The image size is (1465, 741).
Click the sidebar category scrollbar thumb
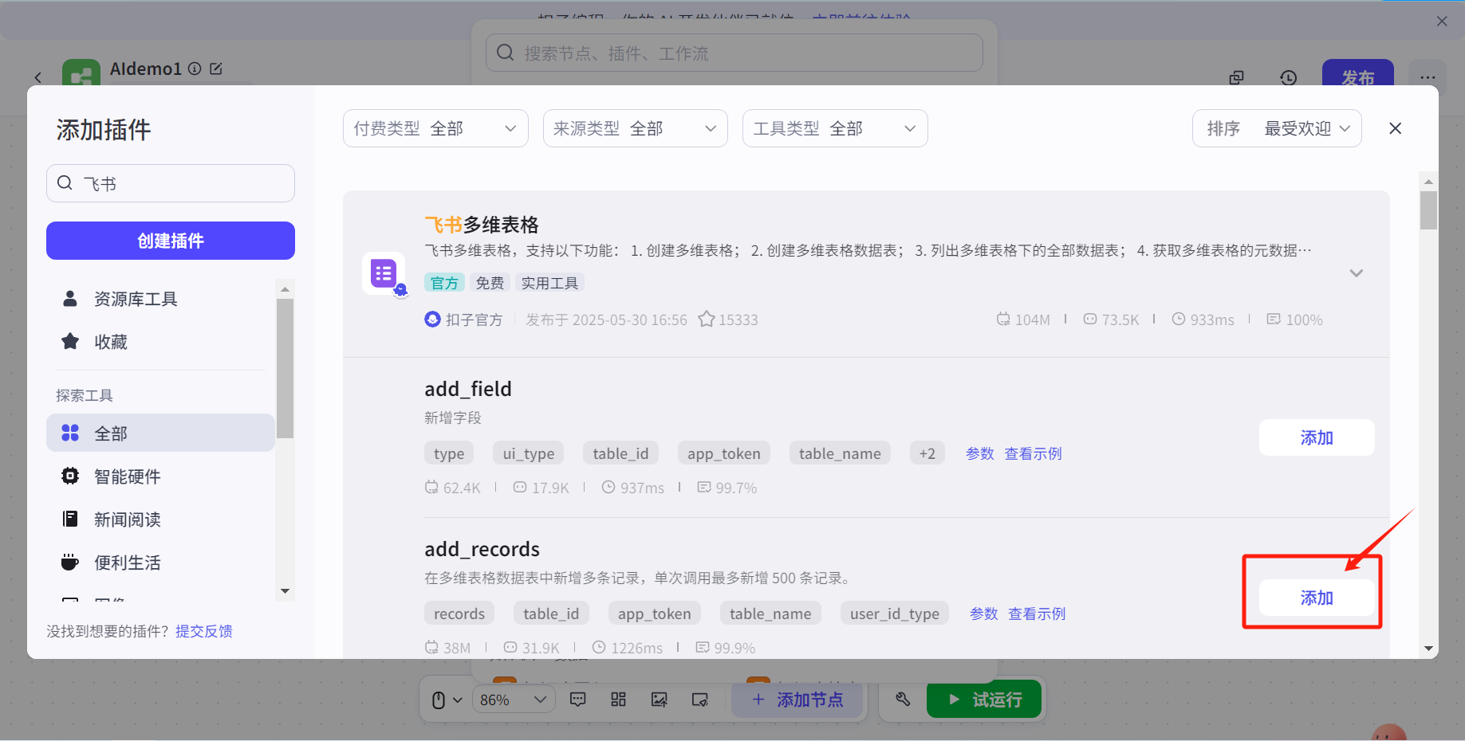pos(285,368)
